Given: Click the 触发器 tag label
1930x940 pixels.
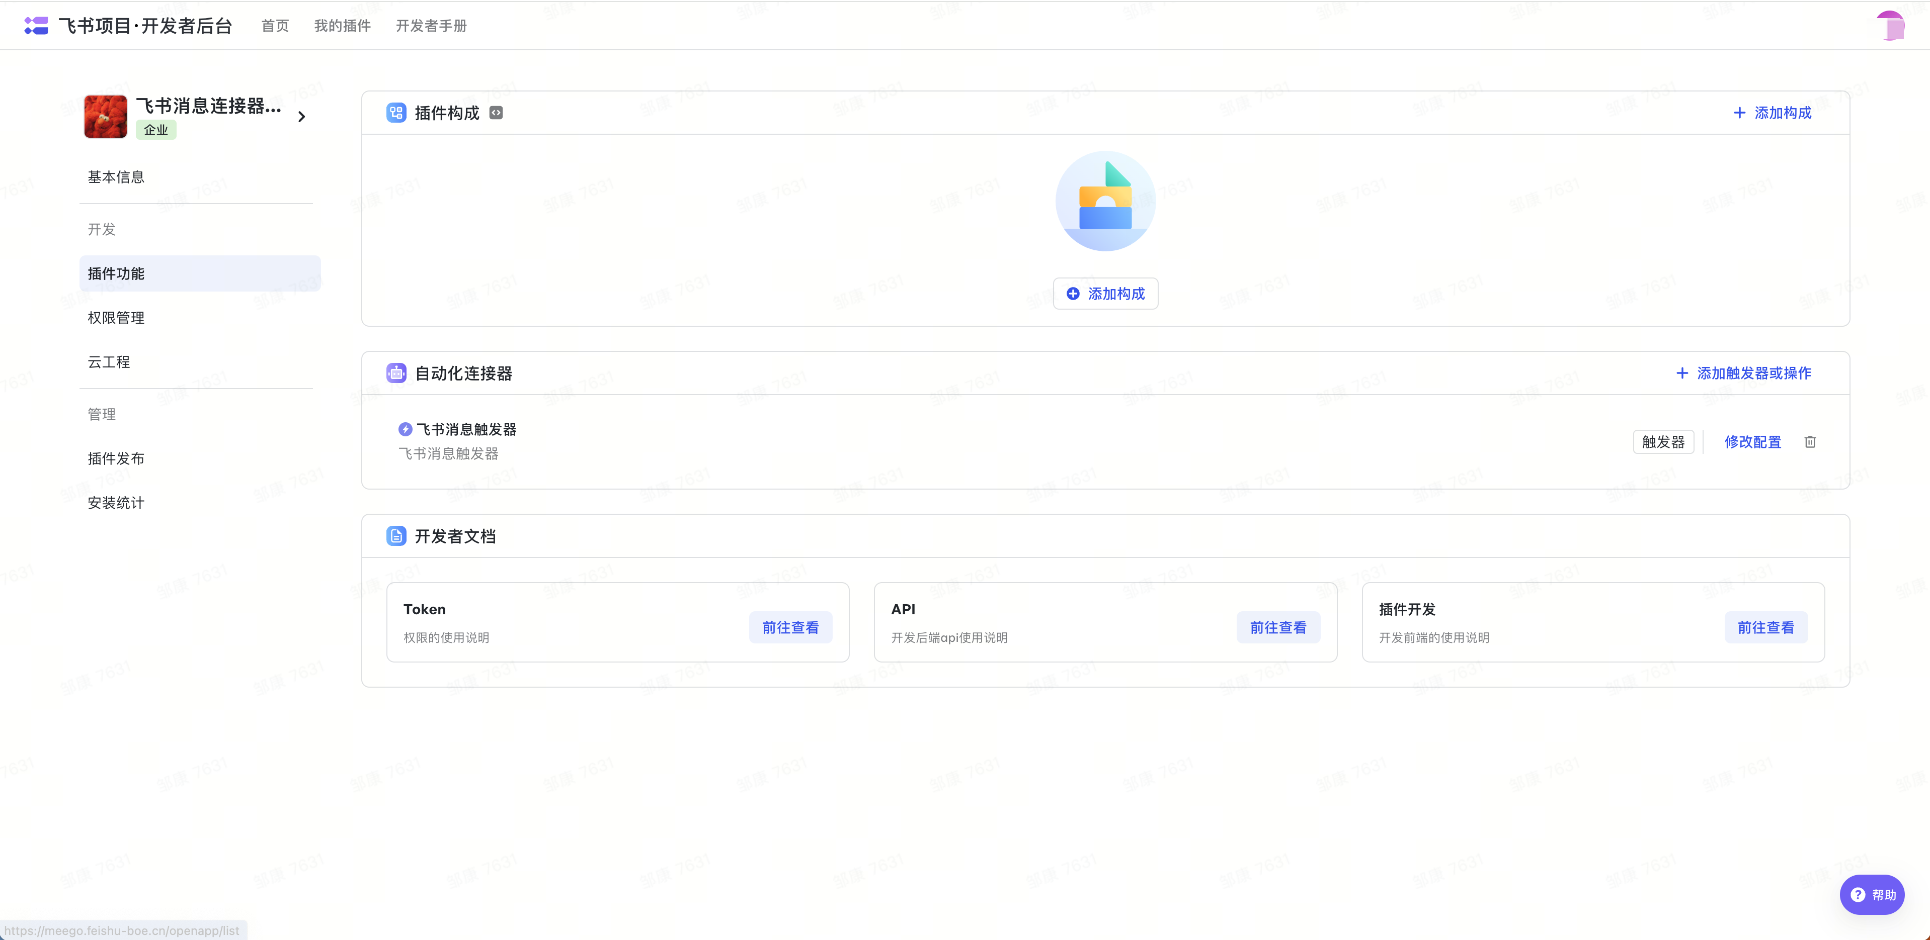Looking at the screenshot, I should [x=1663, y=441].
